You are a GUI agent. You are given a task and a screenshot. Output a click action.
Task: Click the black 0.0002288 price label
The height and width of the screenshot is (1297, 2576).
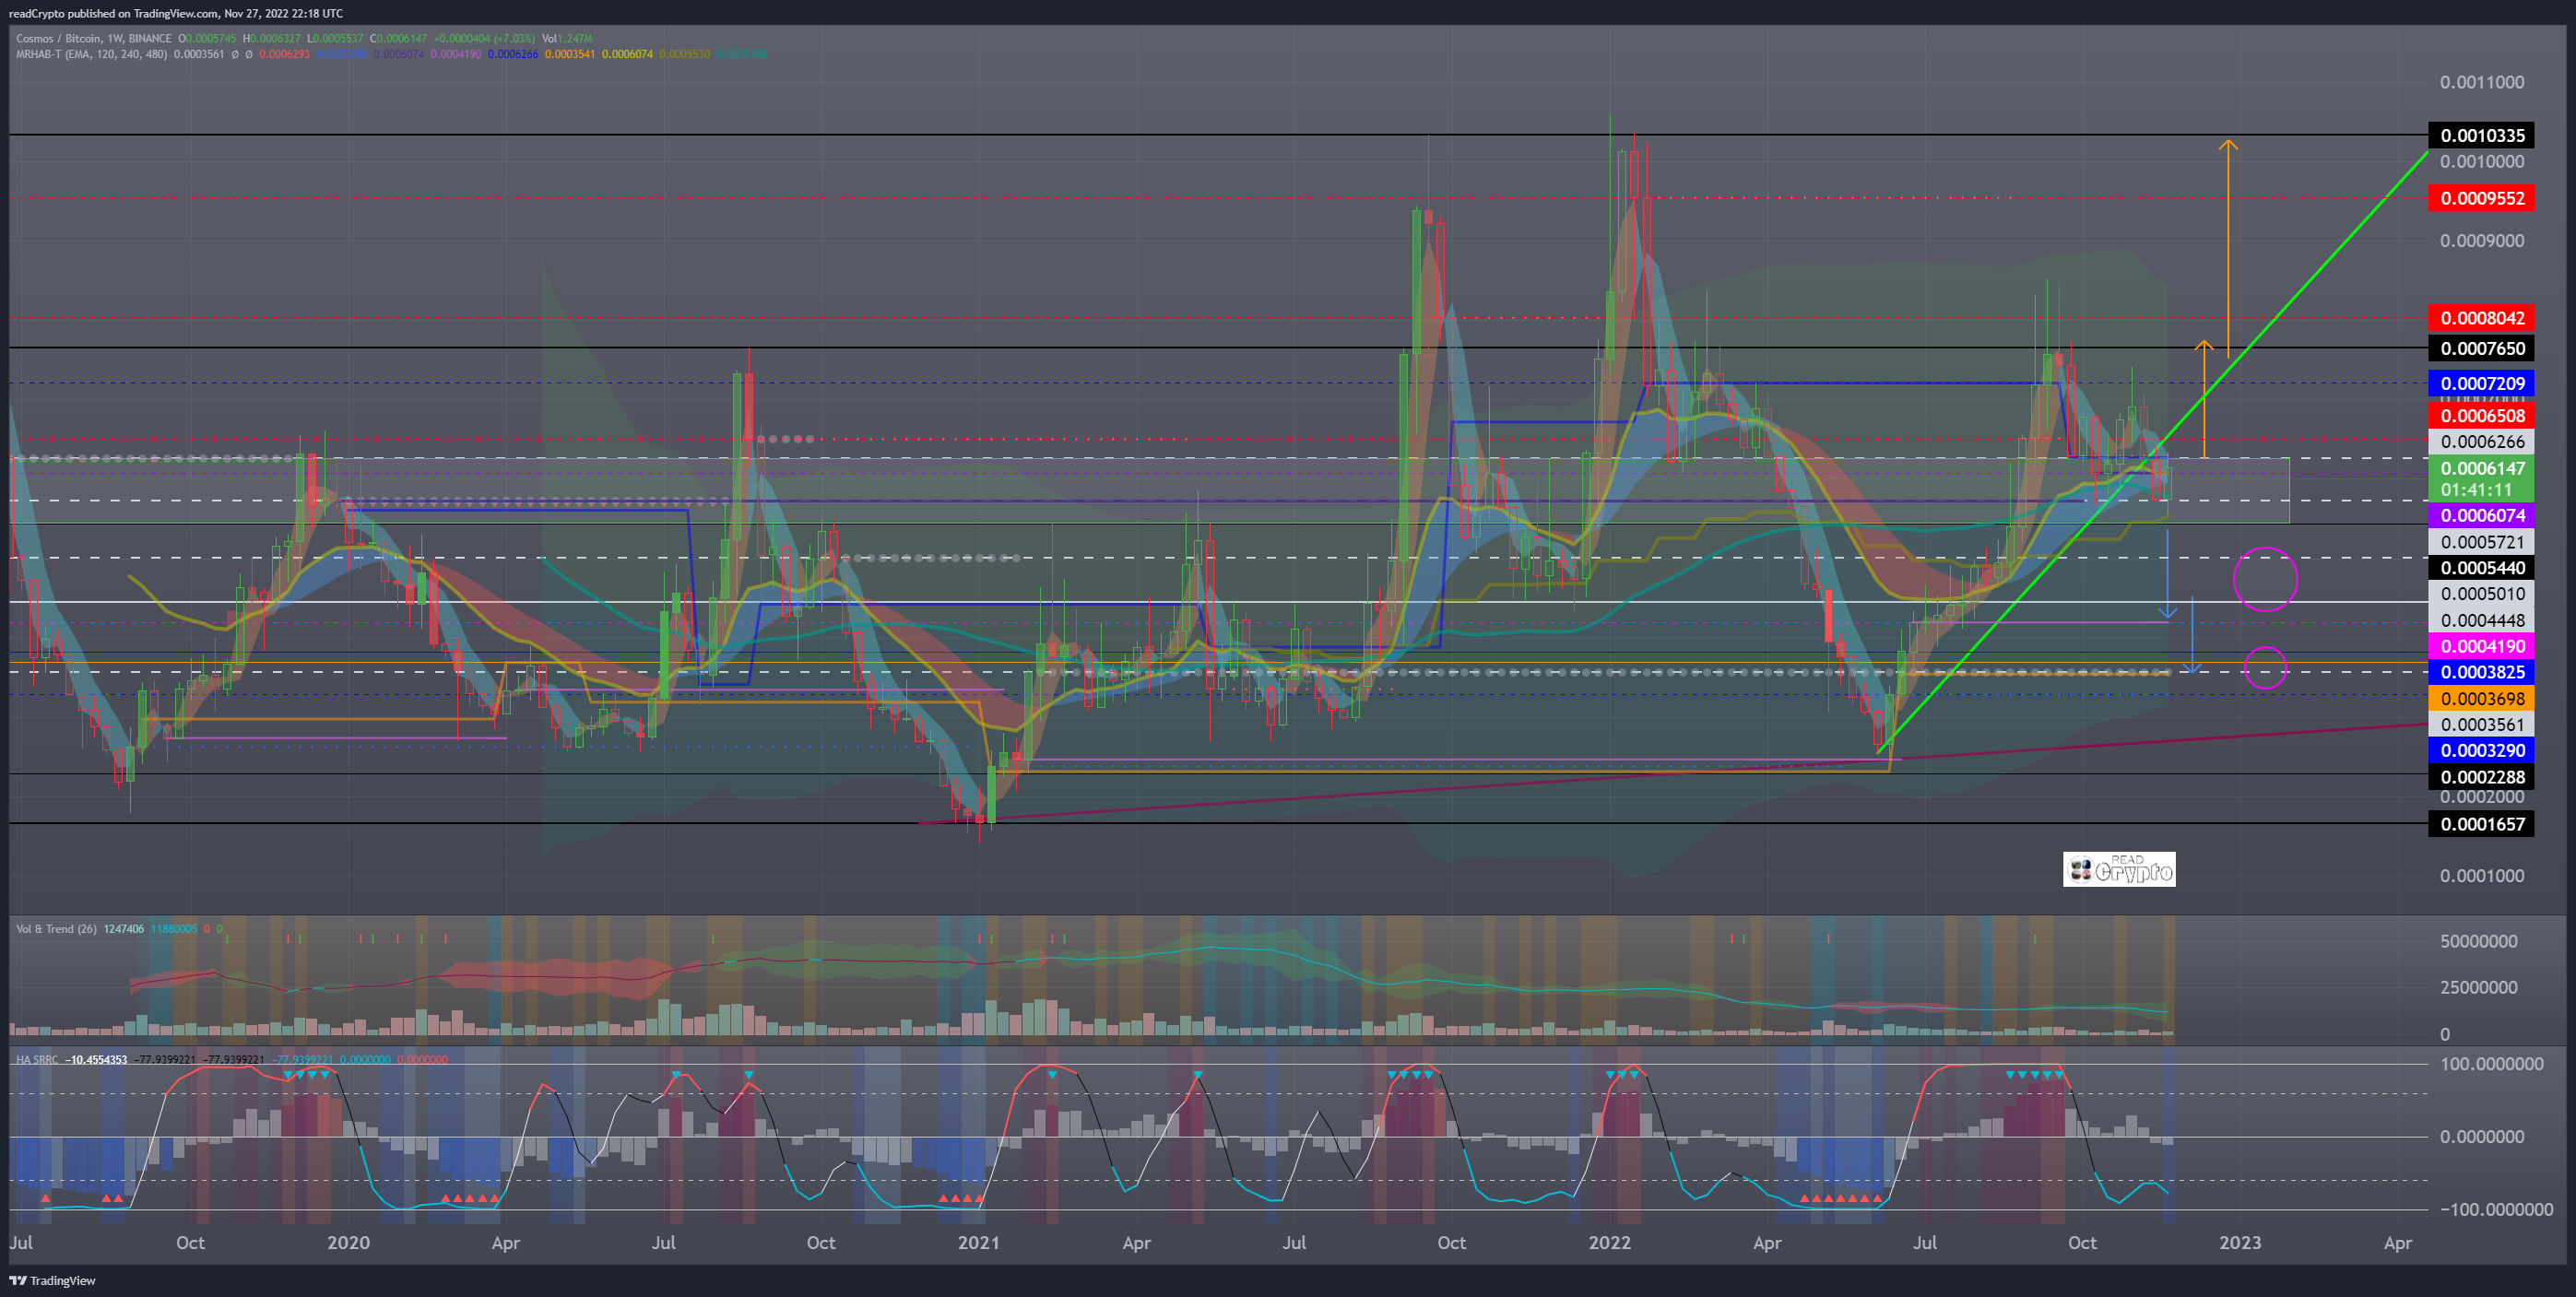(x=2481, y=777)
